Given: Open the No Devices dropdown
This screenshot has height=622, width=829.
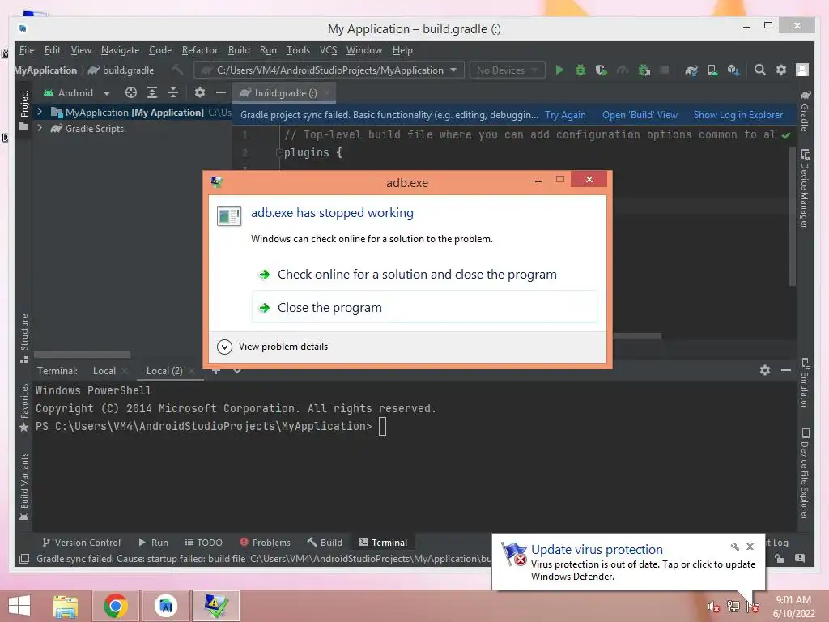Looking at the screenshot, I should pyautogui.click(x=507, y=70).
